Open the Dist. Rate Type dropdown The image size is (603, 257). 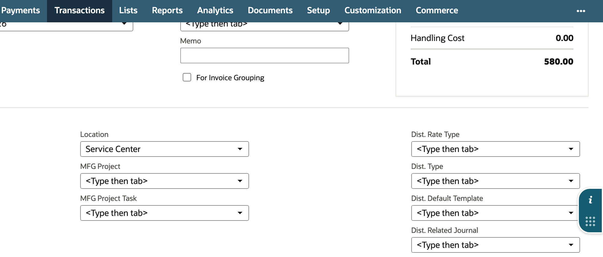coord(495,149)
